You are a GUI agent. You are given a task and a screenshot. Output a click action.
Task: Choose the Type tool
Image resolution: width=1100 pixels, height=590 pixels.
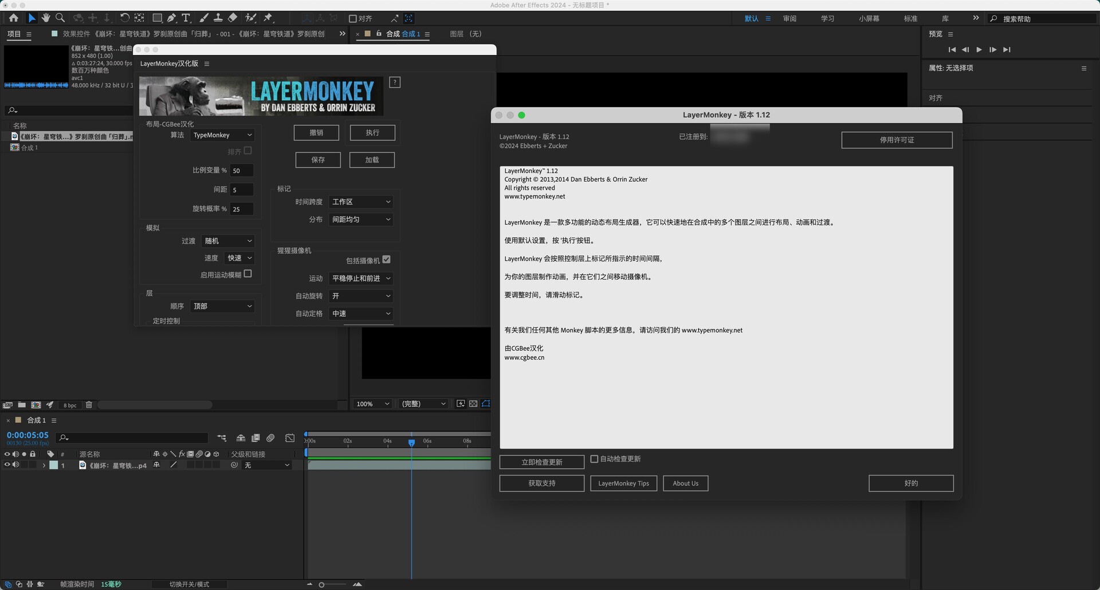[x=186, y=18]
